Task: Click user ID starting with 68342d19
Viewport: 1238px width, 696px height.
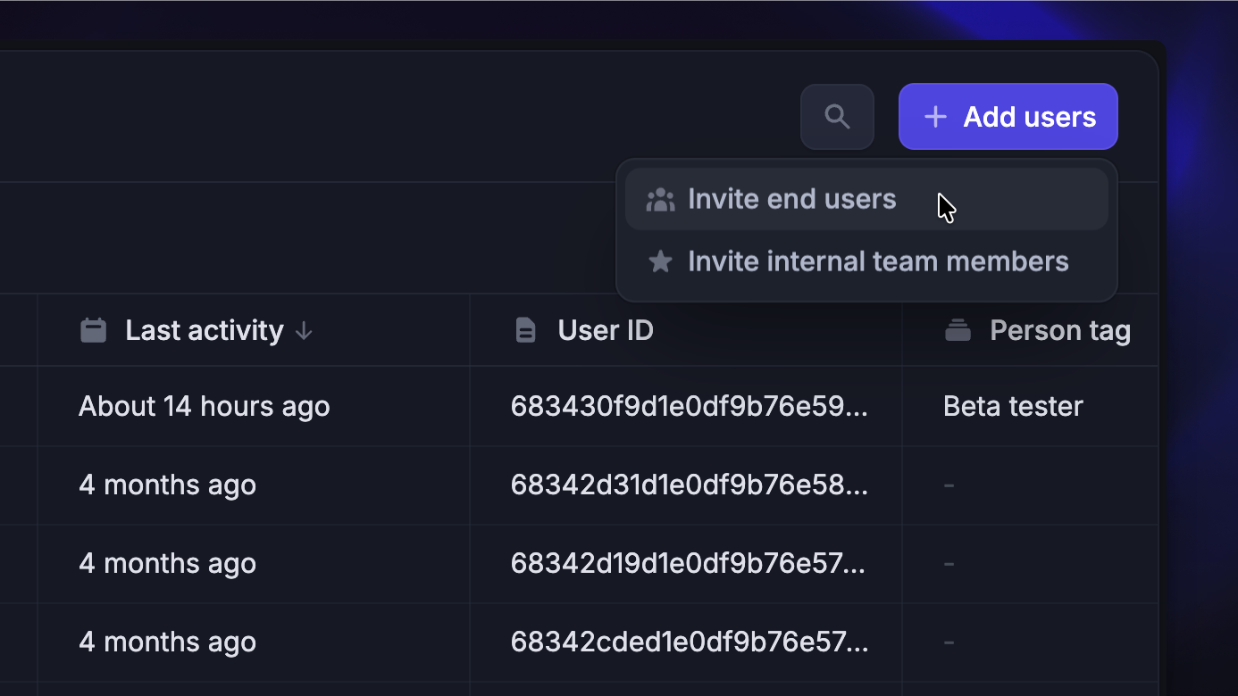Action: click(688, 564)
